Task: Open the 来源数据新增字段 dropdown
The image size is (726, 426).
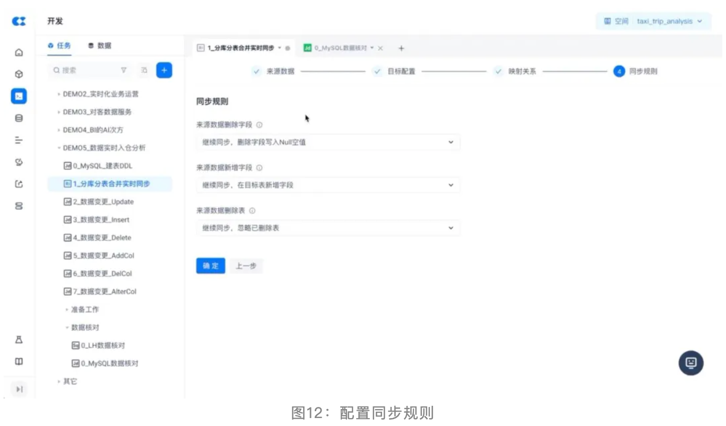Action: (327, 185)
